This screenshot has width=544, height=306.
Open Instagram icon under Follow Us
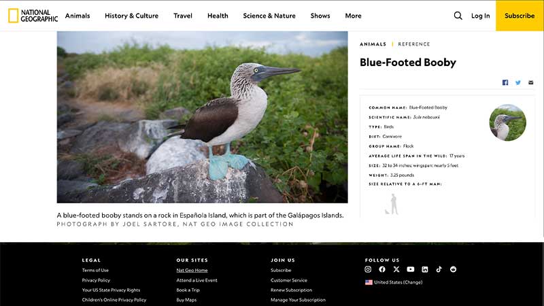click(x=368, y=269)
